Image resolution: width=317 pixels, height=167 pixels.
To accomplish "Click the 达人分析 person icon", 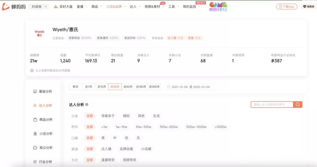I will coord(35,105).
